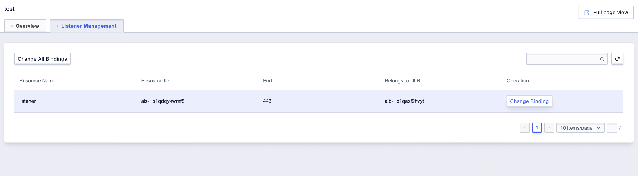The image size is (638, 176).
Task: Click the Resource Name column header
Action: 37,81
